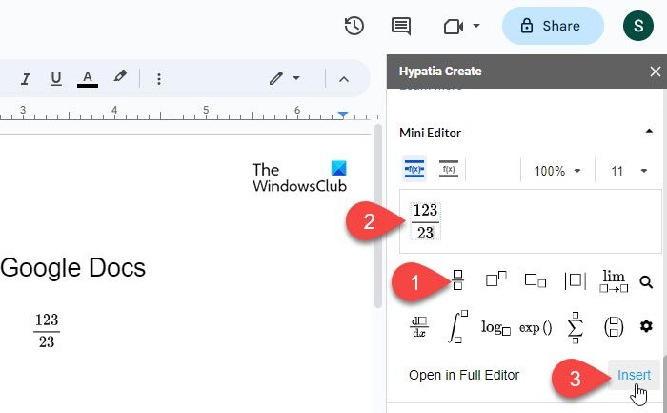Open the highlight color pen tool
This screenshot has height=413, width=667.
coord(120,77)
